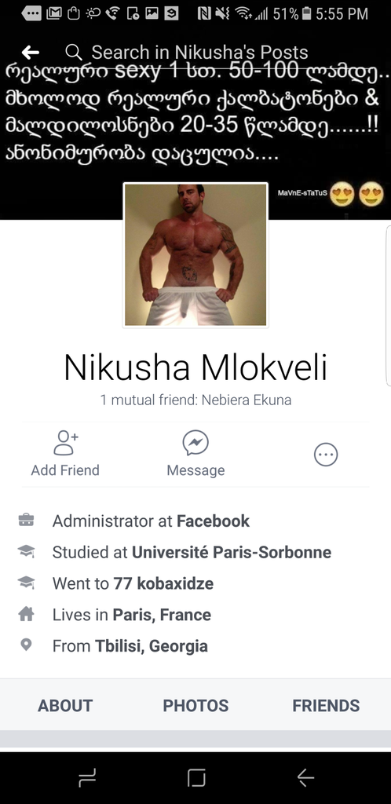Viewport: 391px width, 804px height.
Task: Open the FRIENDS tab
Action: point(326,706)
